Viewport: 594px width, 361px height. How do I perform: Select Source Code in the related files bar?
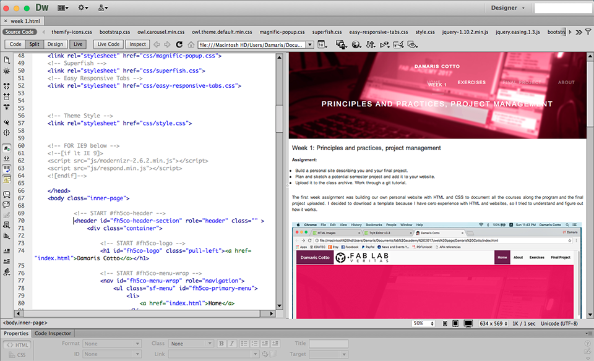tap(20, 32)
